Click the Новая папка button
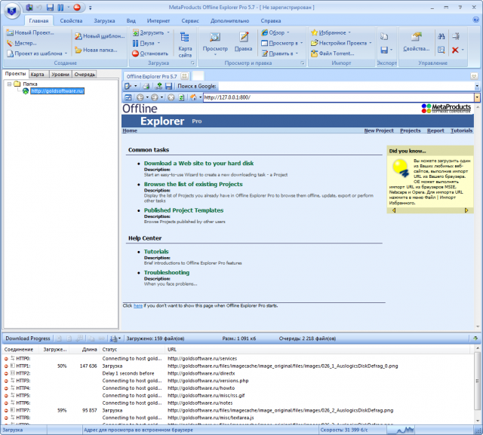Image resolution: width=483 pixels, height=435 pixels. pos(96,50)
